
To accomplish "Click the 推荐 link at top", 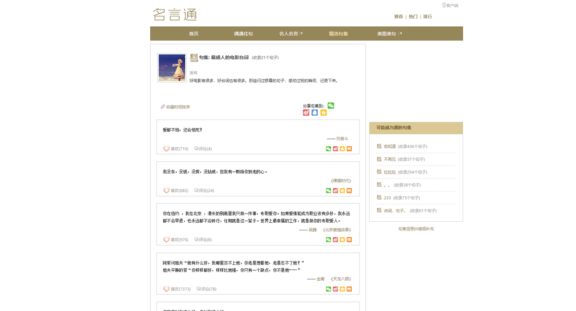I will (399, 16).
